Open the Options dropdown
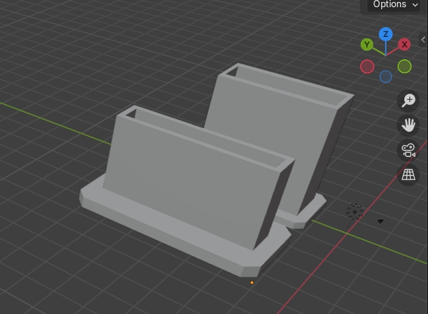Image resolution: width=428 pixels, height=314 pixels. tap(394, 5)
